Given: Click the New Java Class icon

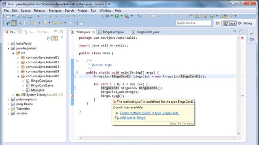Looking at the screenshot, I should click(212, 16).
